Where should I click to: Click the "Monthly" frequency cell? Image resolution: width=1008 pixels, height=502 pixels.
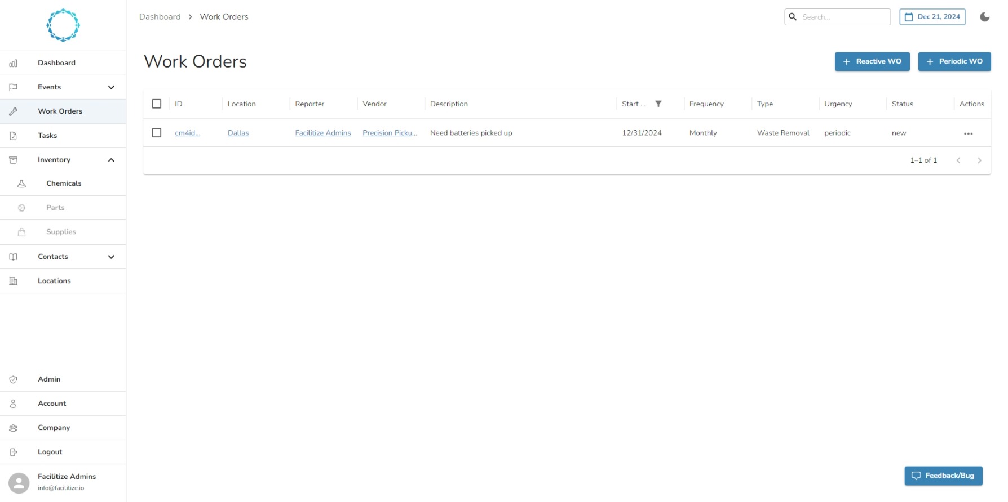703,133
